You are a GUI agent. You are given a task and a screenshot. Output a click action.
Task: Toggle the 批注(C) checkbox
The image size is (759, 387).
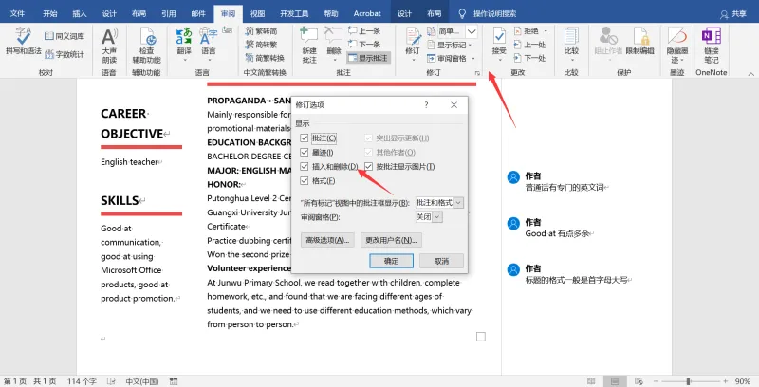(x=318, y=138)
